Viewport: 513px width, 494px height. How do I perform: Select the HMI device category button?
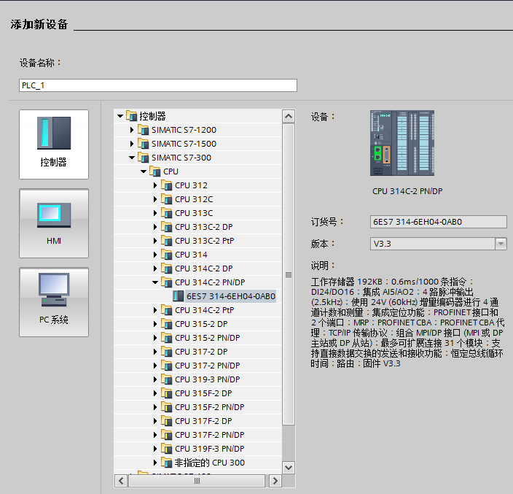click(x=54, y=223)
